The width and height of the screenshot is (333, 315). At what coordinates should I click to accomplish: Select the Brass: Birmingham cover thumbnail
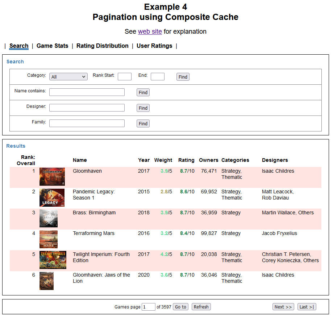(x=48, y=218)
